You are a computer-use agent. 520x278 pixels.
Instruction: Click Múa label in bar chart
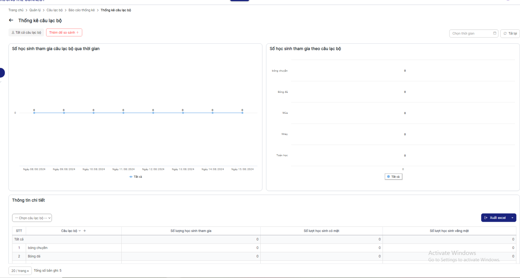tap(285, 113)
